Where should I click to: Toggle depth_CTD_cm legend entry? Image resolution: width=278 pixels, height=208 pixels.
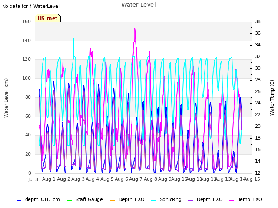38,200
